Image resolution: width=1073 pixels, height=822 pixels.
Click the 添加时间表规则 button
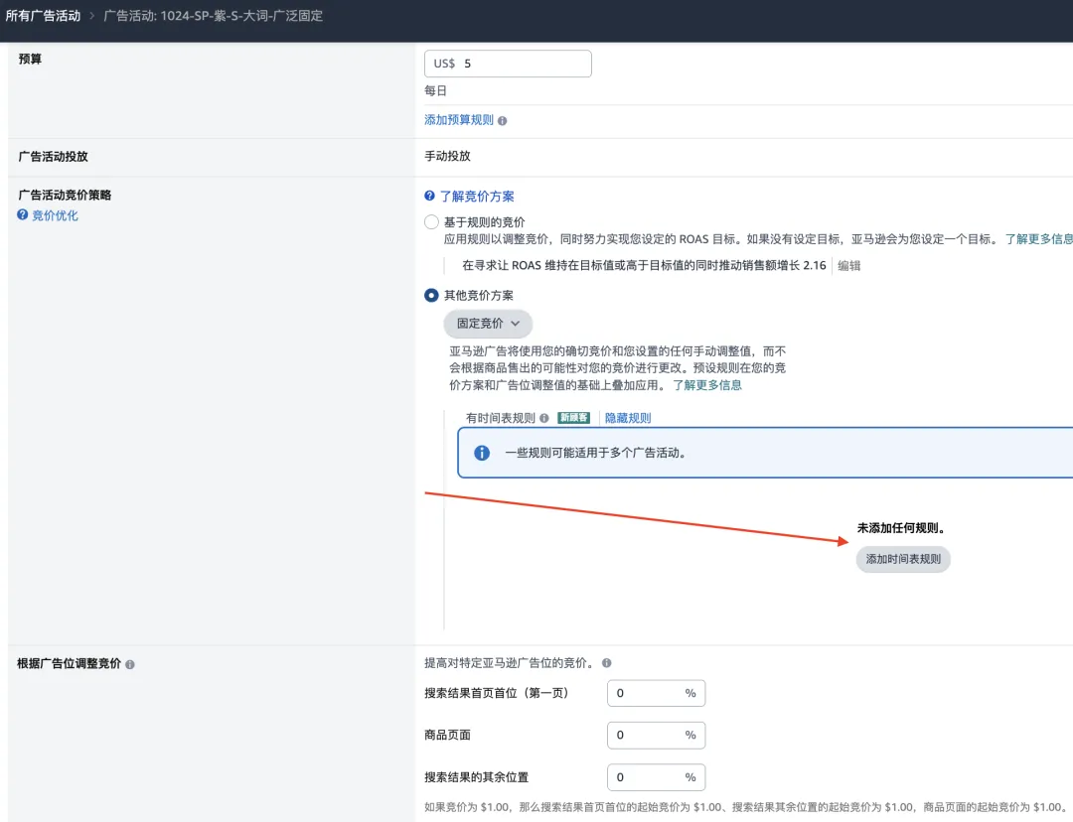[903, 559]
